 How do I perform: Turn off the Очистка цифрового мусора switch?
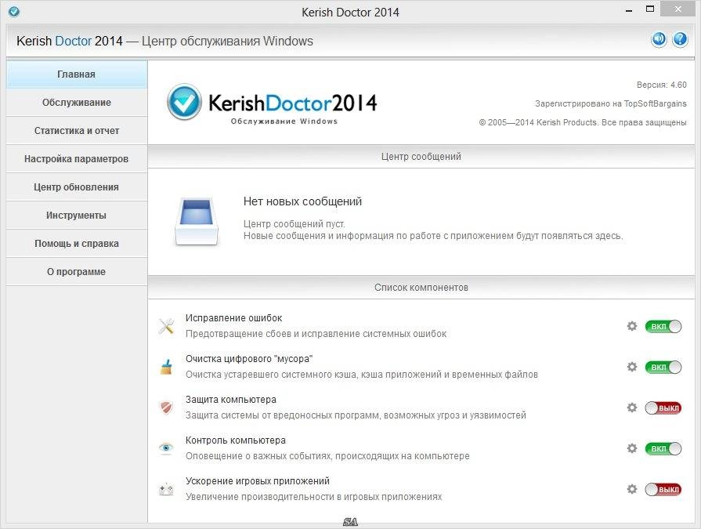click(x=663, y=367)
